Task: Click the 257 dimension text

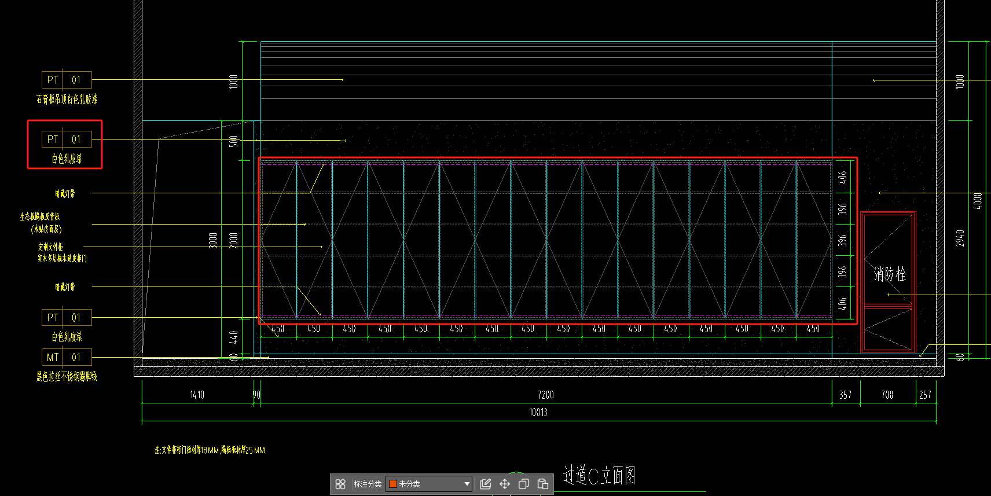Action: point(926,395)
